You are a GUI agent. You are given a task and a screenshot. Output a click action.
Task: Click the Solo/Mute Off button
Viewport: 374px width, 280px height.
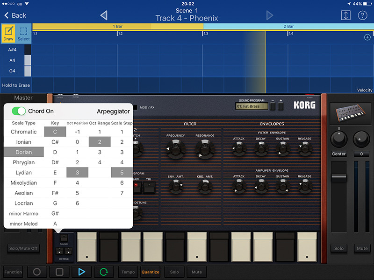click(23, 248)
